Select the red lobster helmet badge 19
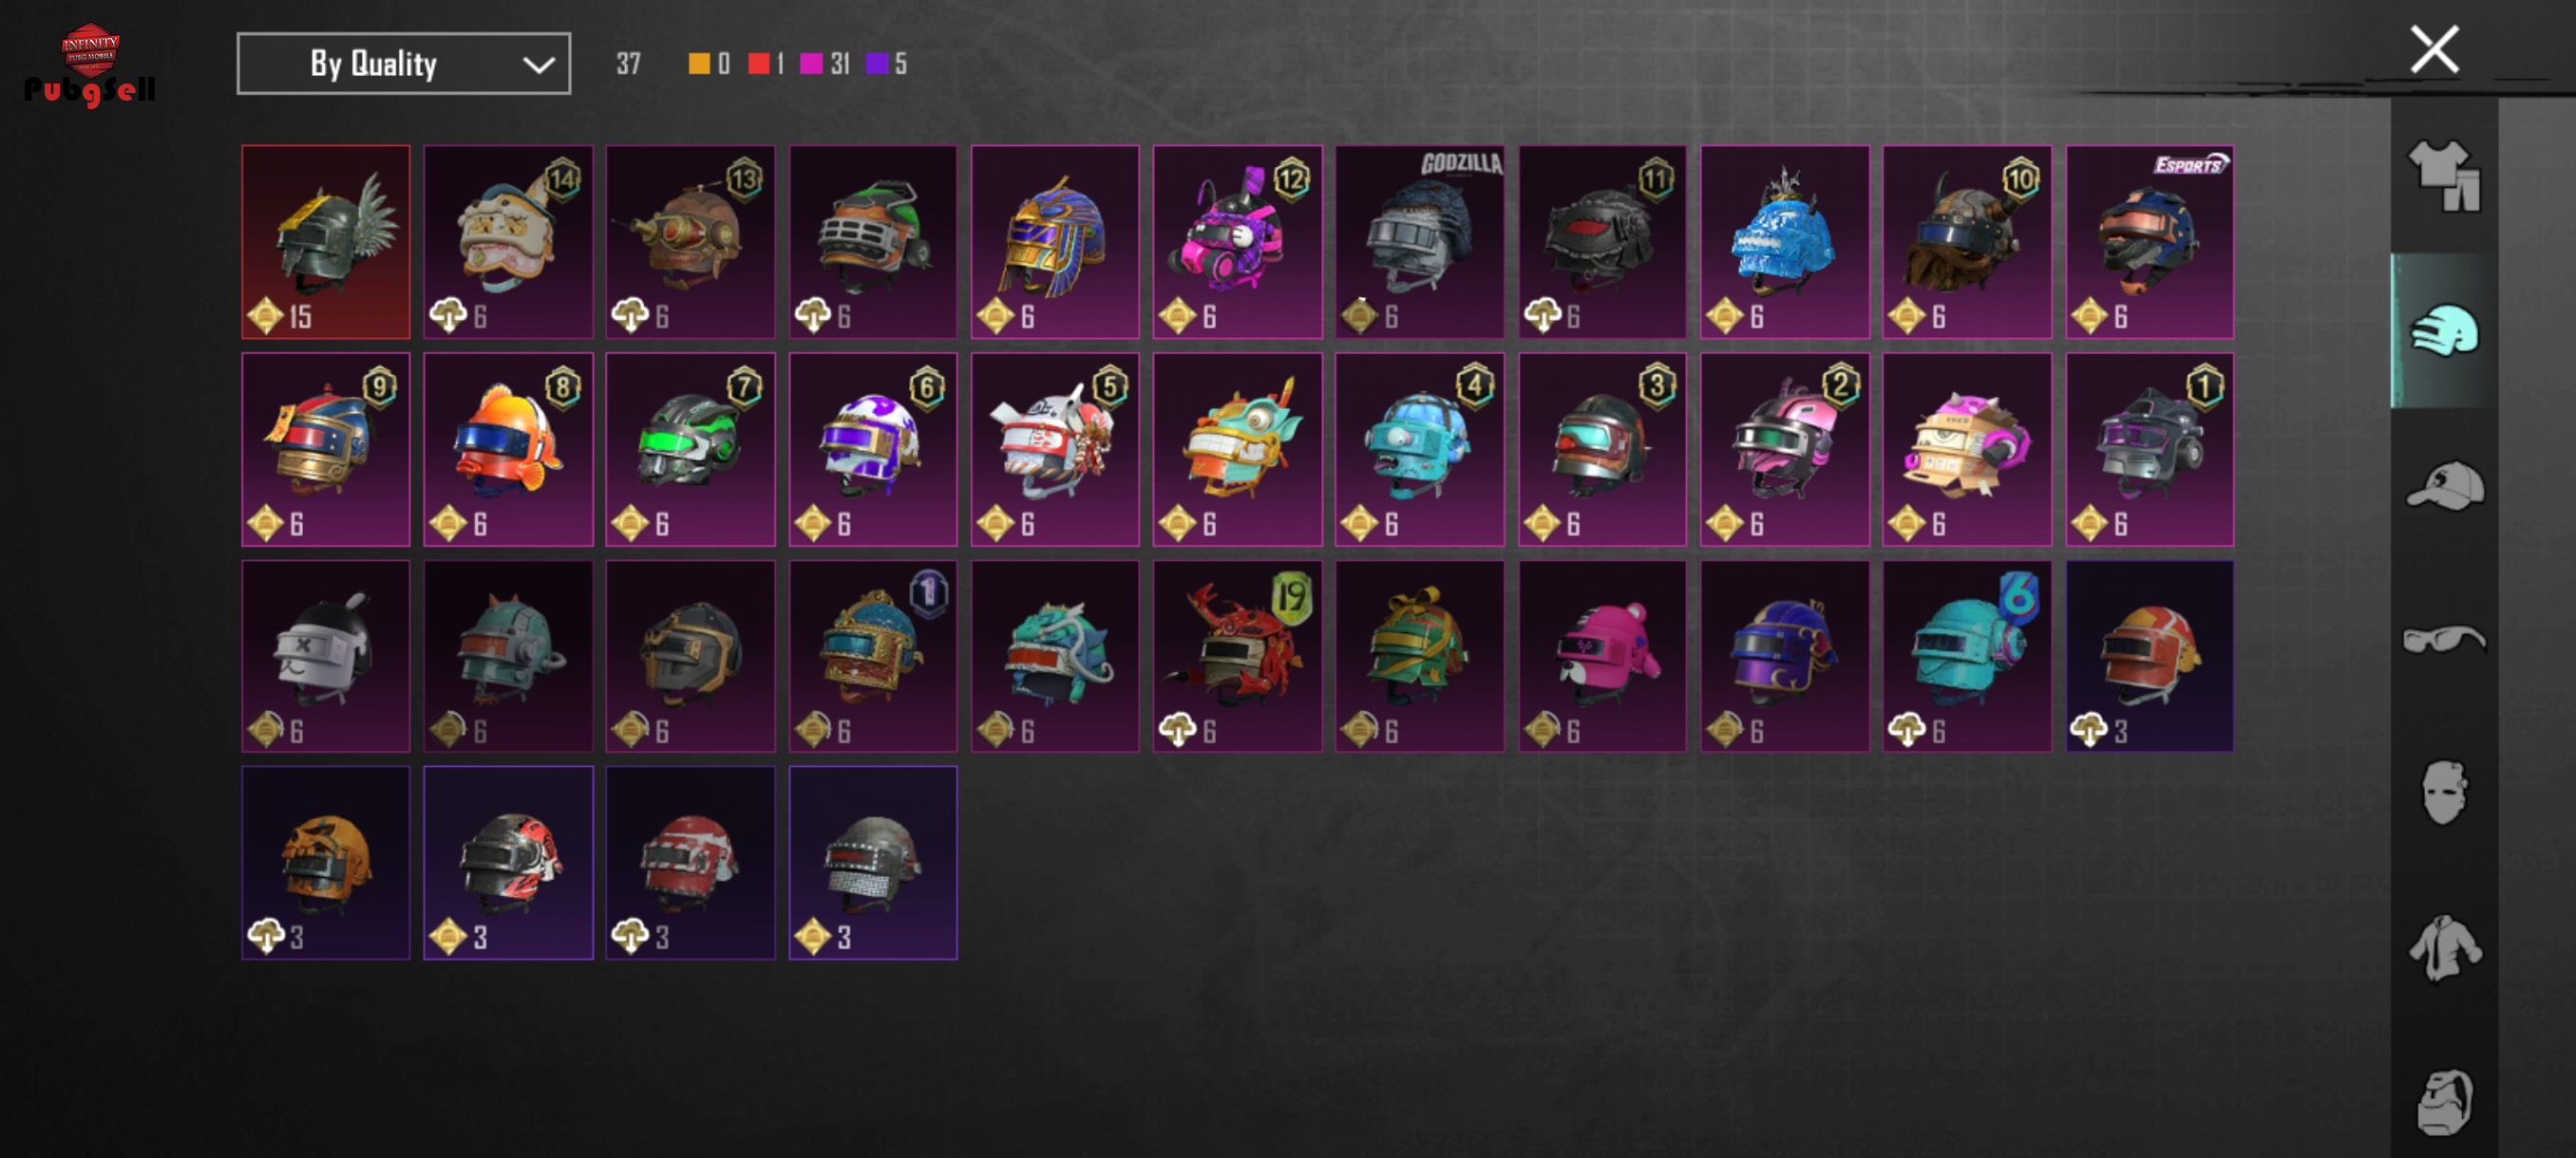The width and height of the screenshot is (2576, 1158). pos(1237,657)
